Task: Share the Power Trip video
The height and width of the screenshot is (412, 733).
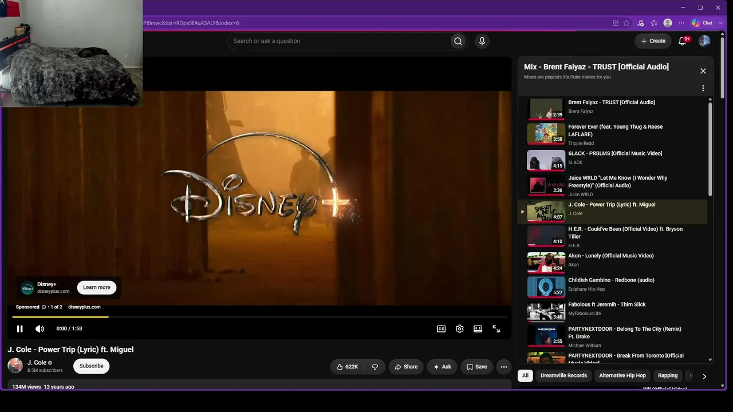Action: [406, 367]
